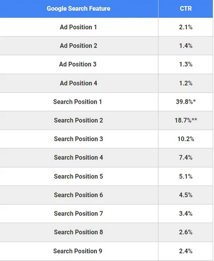Select the Search Position 3 cell
214x261 pixels.
(x=78, y=139)
